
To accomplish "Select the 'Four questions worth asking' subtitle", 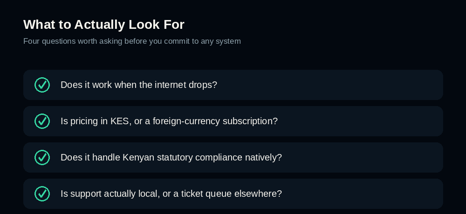I will [132, 41].
